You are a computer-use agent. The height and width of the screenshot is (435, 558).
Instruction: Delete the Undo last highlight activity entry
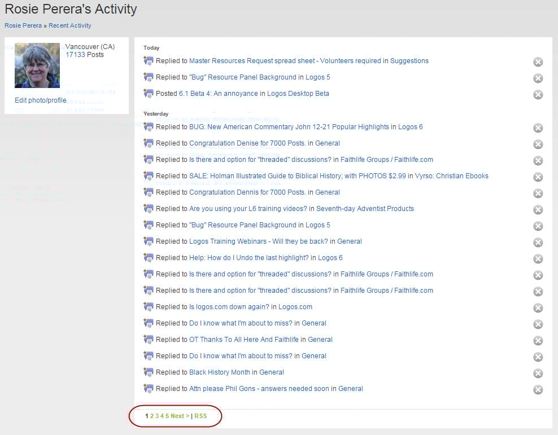click(x=538, y=259)
